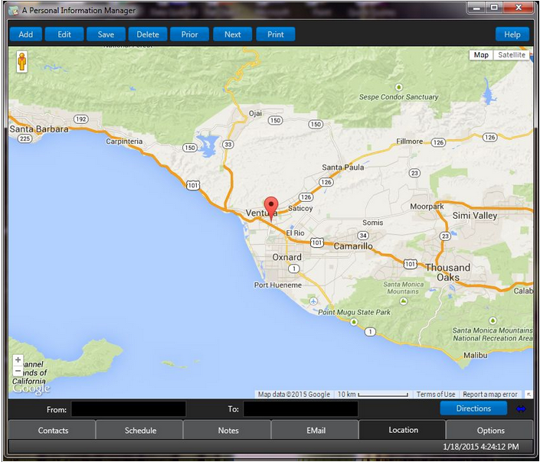Viewport: 540px width, 462px height.
Task: Switch to the Schedule tab
Action: pyautogui.click(x=140, y=431)
